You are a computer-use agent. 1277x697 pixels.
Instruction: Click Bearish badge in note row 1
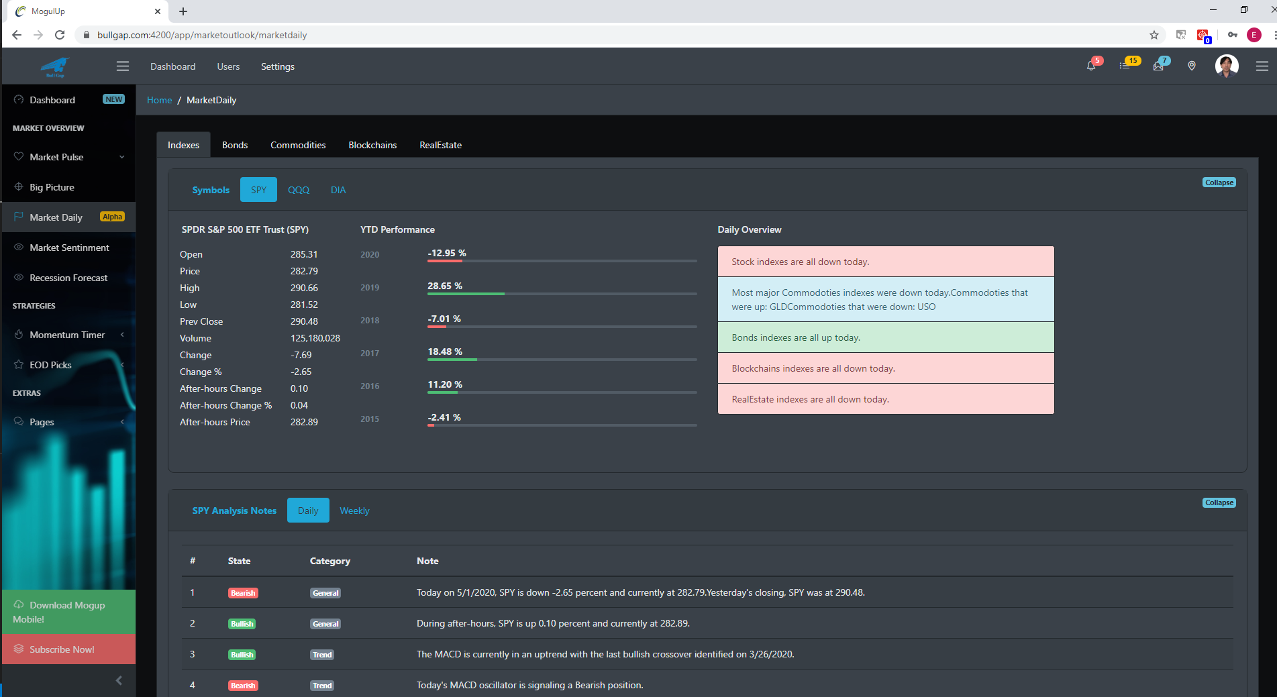coord(243,593)
